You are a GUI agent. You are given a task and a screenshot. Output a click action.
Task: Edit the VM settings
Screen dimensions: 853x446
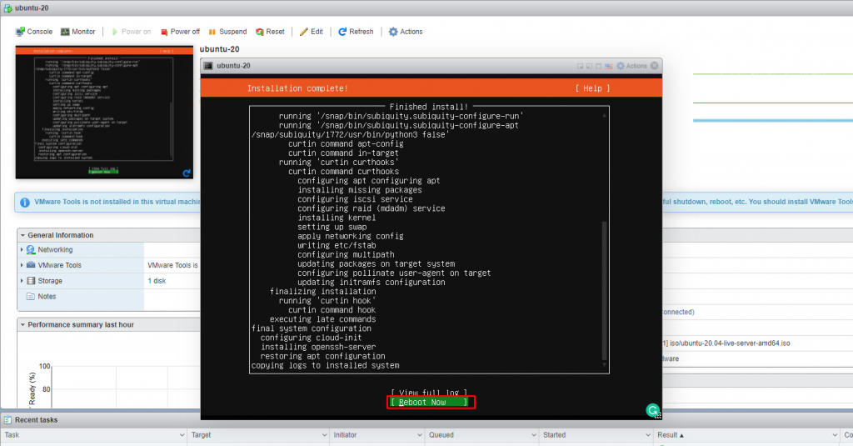tap(311, 32)
